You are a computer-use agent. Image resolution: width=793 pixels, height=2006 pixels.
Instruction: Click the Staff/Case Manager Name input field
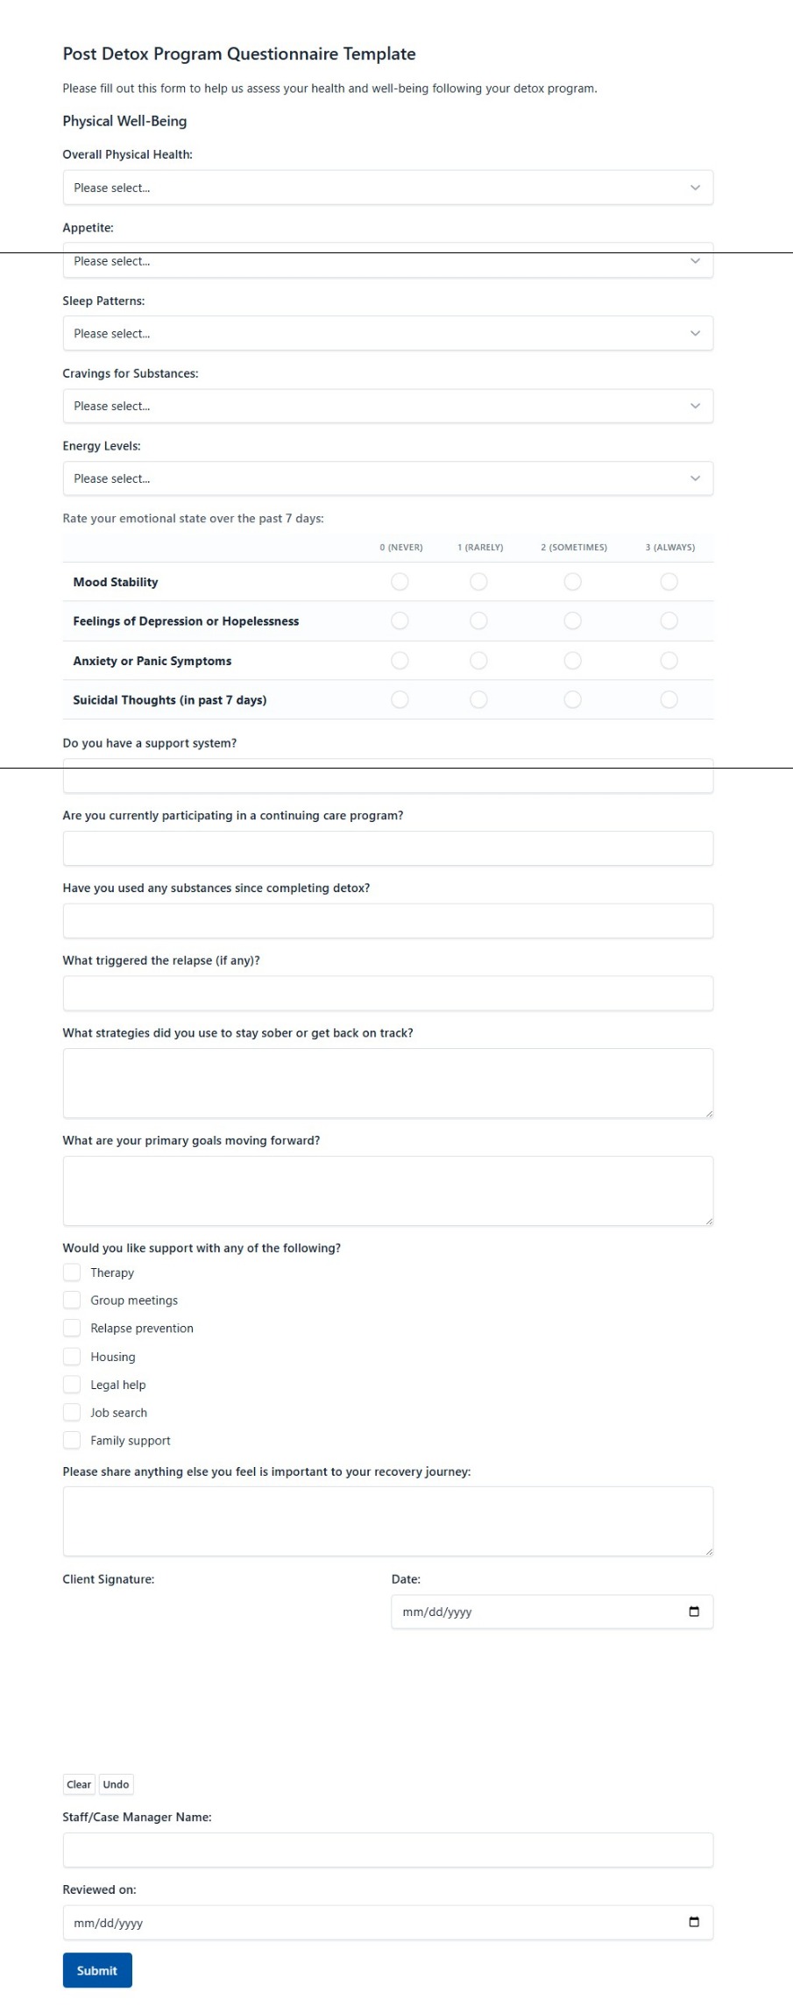tap(387, 1849)
